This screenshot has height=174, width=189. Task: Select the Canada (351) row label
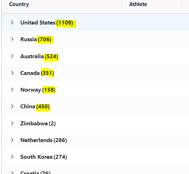[x=37, y=73]
